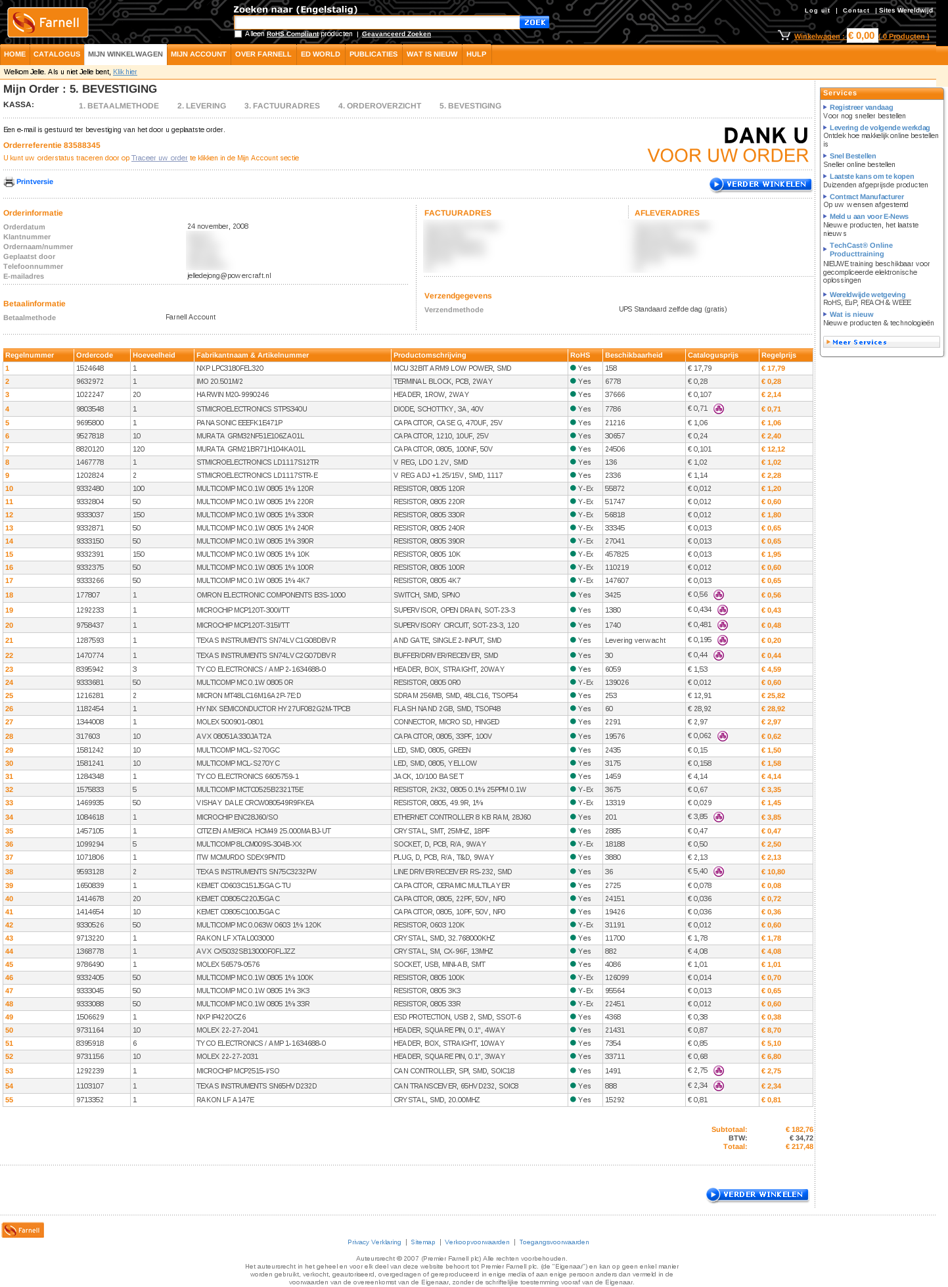Open the Traceer uw order link
Viewport: 948px width, 1287px height.
tap(159, 158)
